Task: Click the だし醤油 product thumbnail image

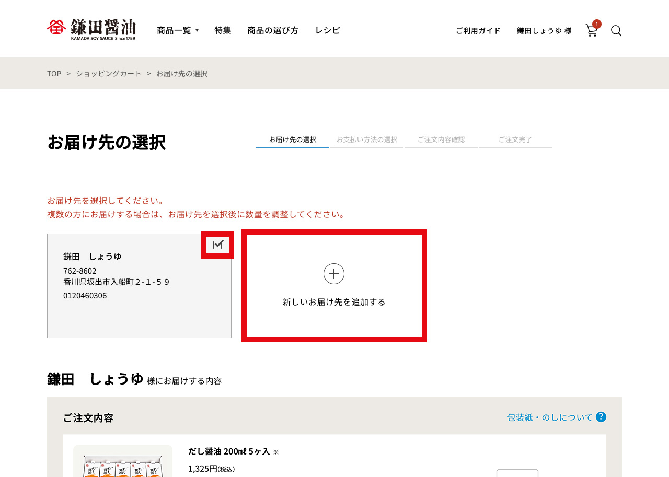Action: [123, 461]
